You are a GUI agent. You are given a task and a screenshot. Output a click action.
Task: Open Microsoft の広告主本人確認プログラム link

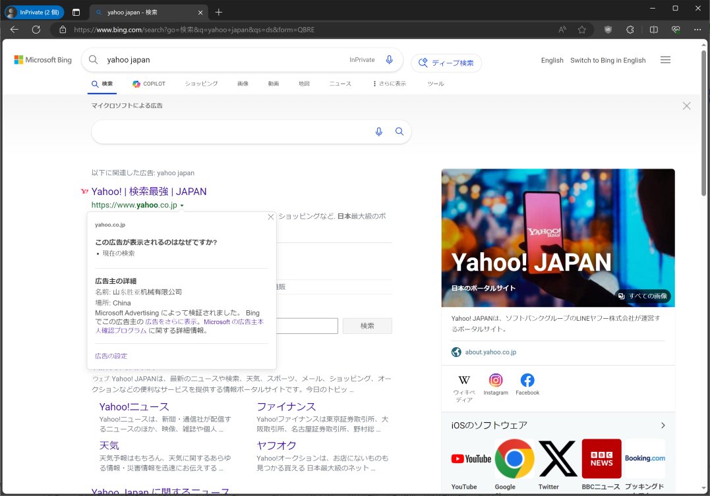point(180,326)
